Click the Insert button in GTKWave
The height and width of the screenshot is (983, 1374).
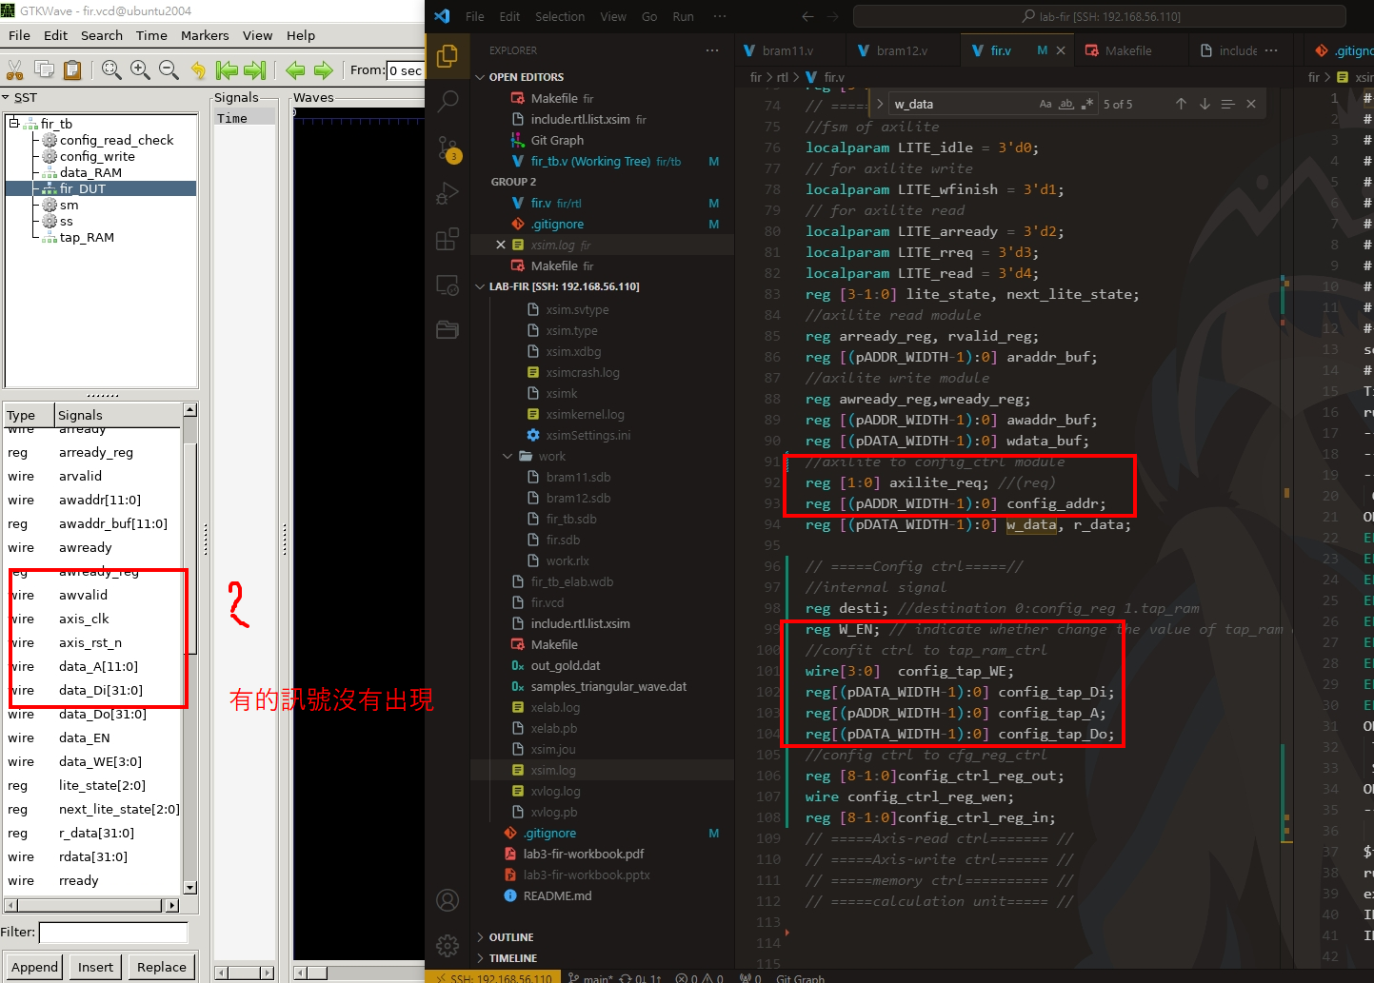(95, 967)
